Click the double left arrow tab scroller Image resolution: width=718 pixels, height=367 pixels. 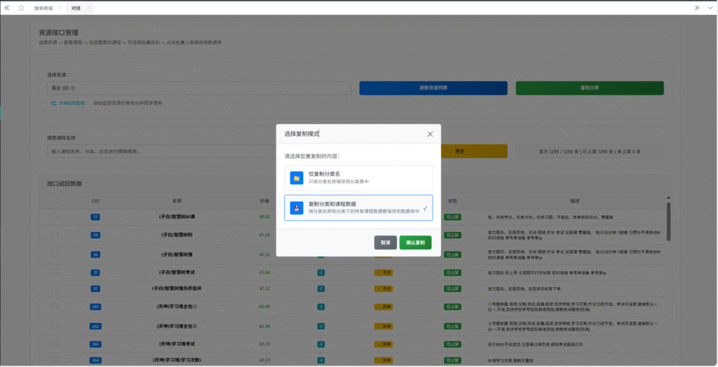pyautogui.click(x=7, y=8)
